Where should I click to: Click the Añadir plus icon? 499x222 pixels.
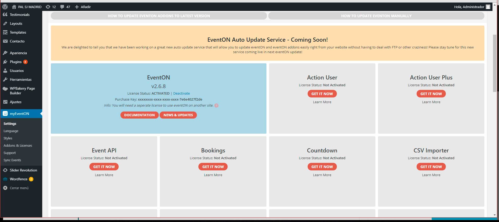click(x=77, y=7)
